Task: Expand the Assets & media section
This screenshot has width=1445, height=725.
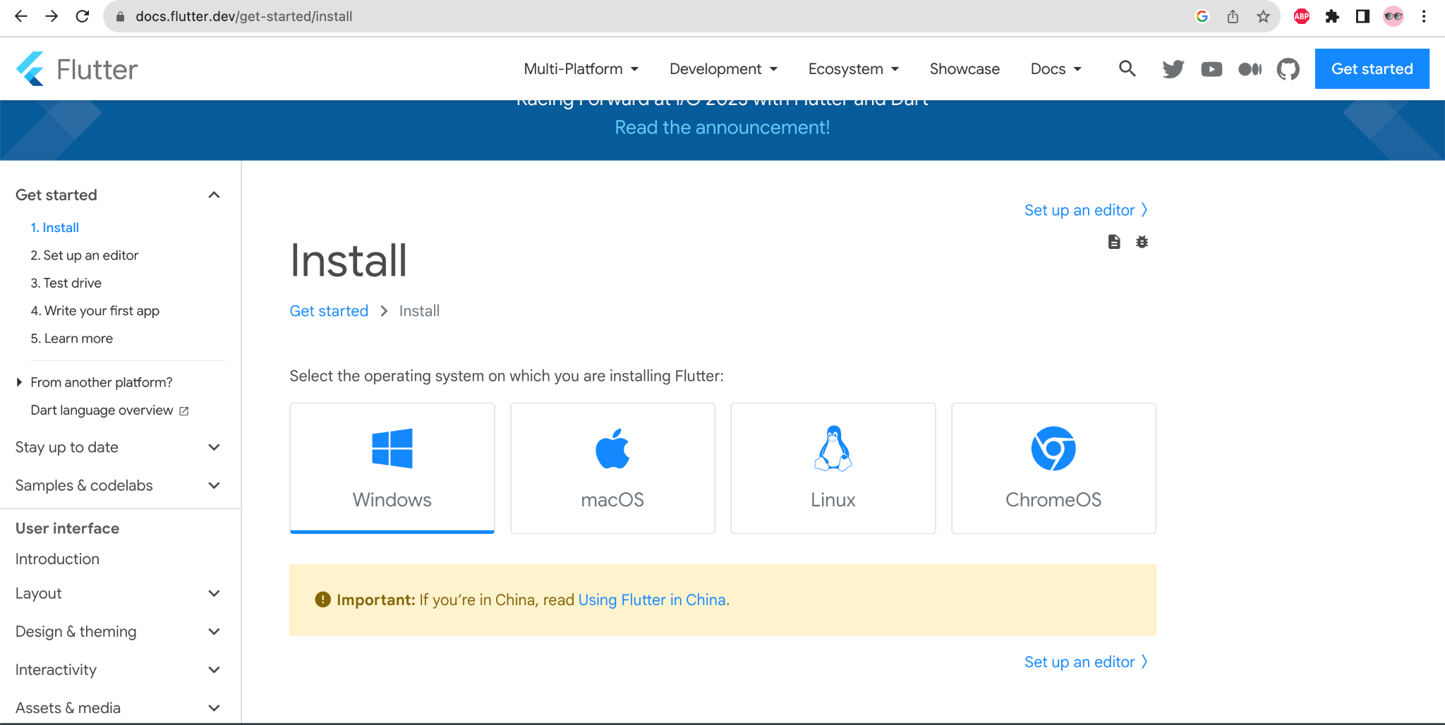Action: [x=214, y=708]
